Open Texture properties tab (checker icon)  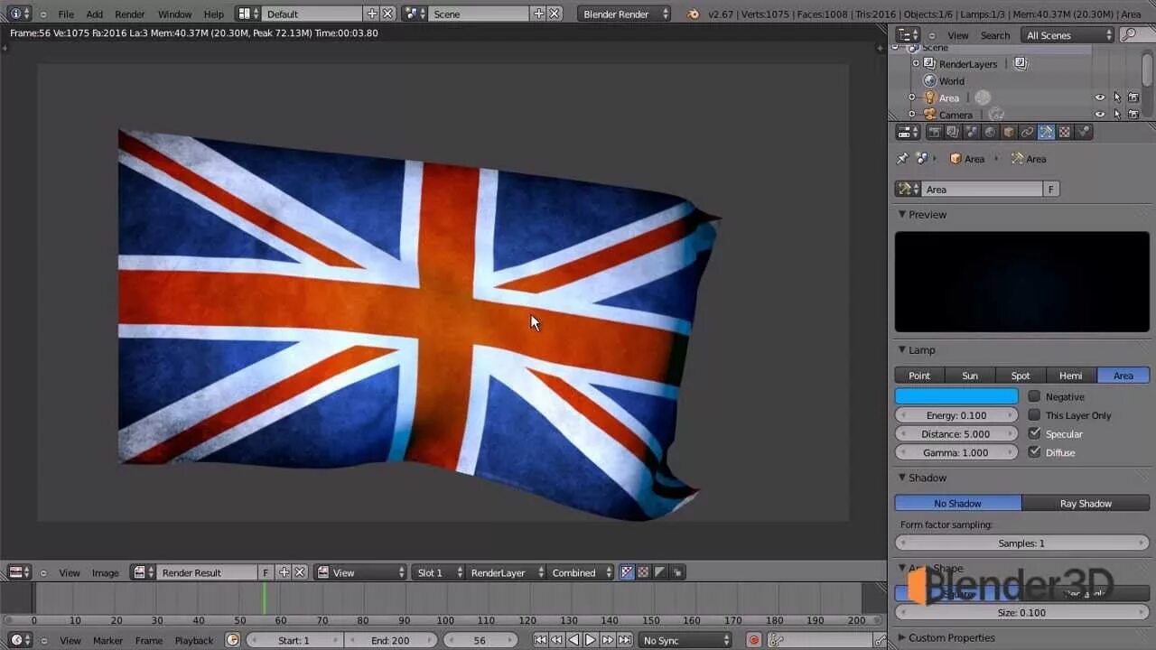tap(1064, 132)
